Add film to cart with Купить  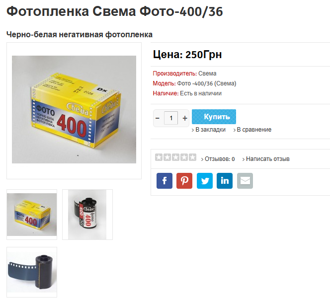point(214,117)
